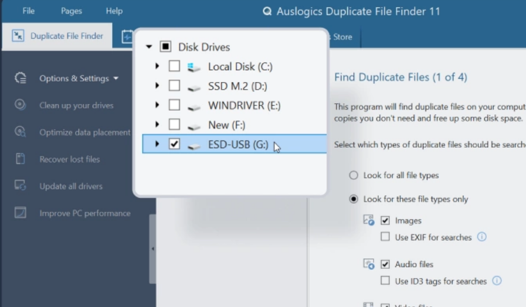Select Look for these file types only
The image size is (526, 307).
[x=354, y=199]
